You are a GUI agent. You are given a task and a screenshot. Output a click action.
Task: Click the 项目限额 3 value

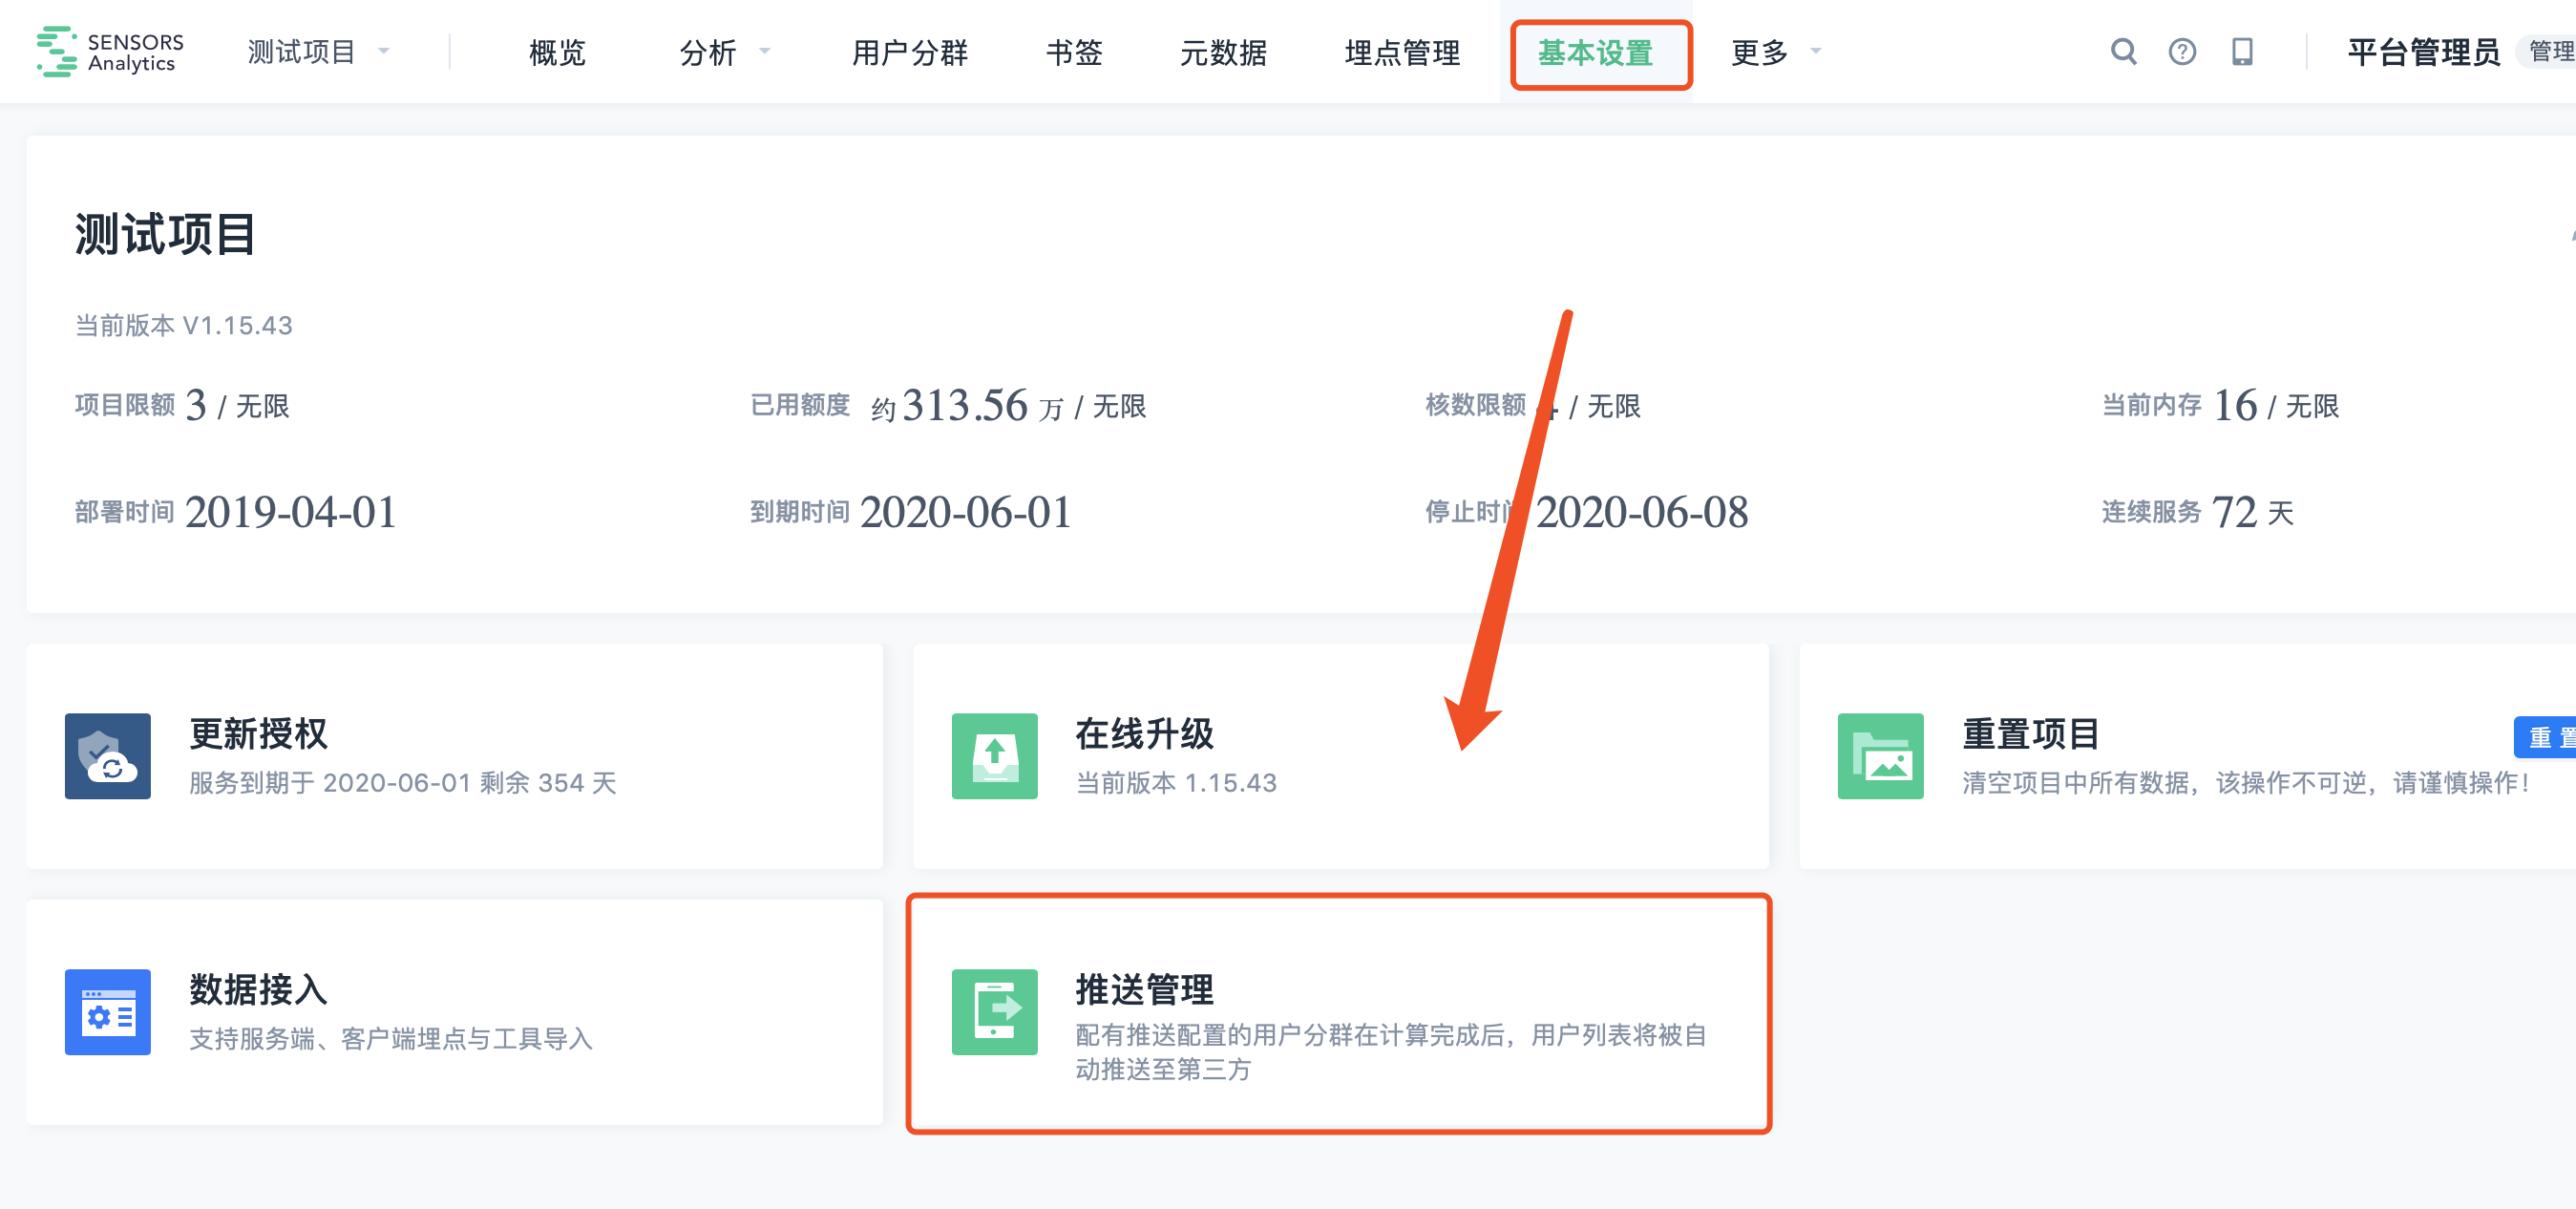196,405
